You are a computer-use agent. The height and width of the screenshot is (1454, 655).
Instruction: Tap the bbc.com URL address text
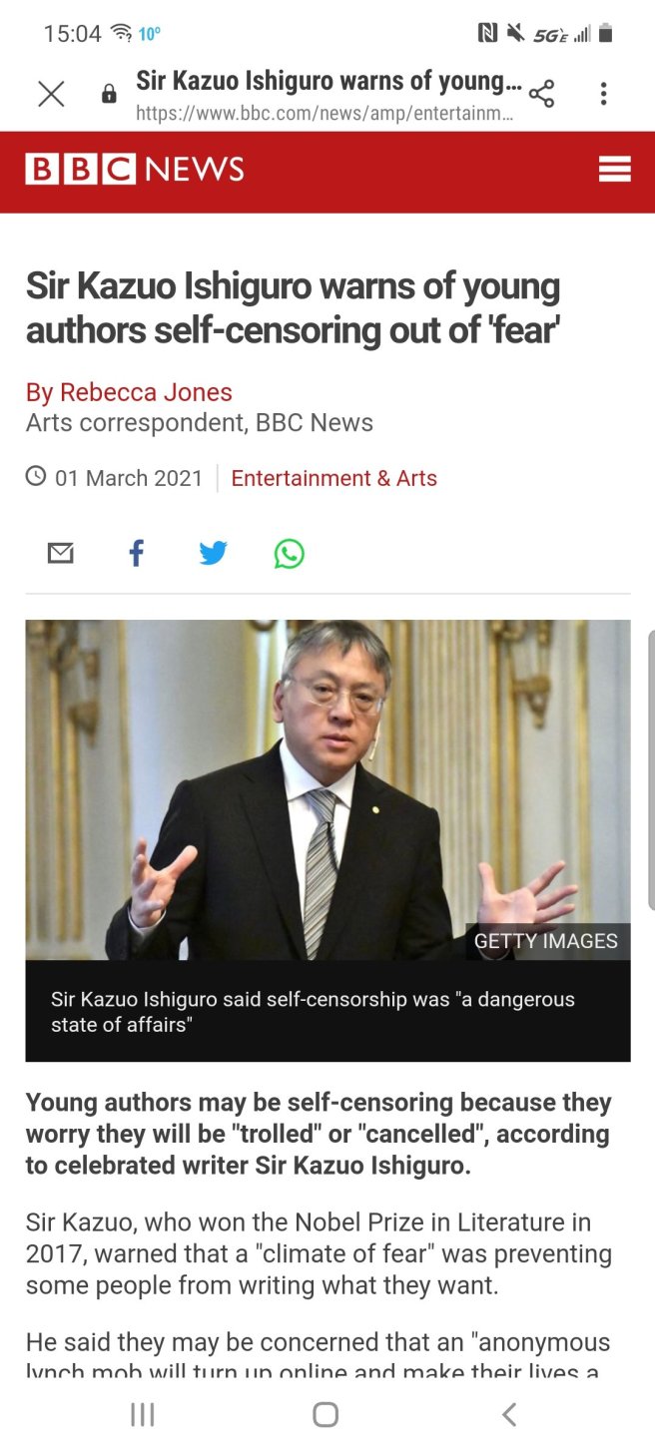coord(325,114)
